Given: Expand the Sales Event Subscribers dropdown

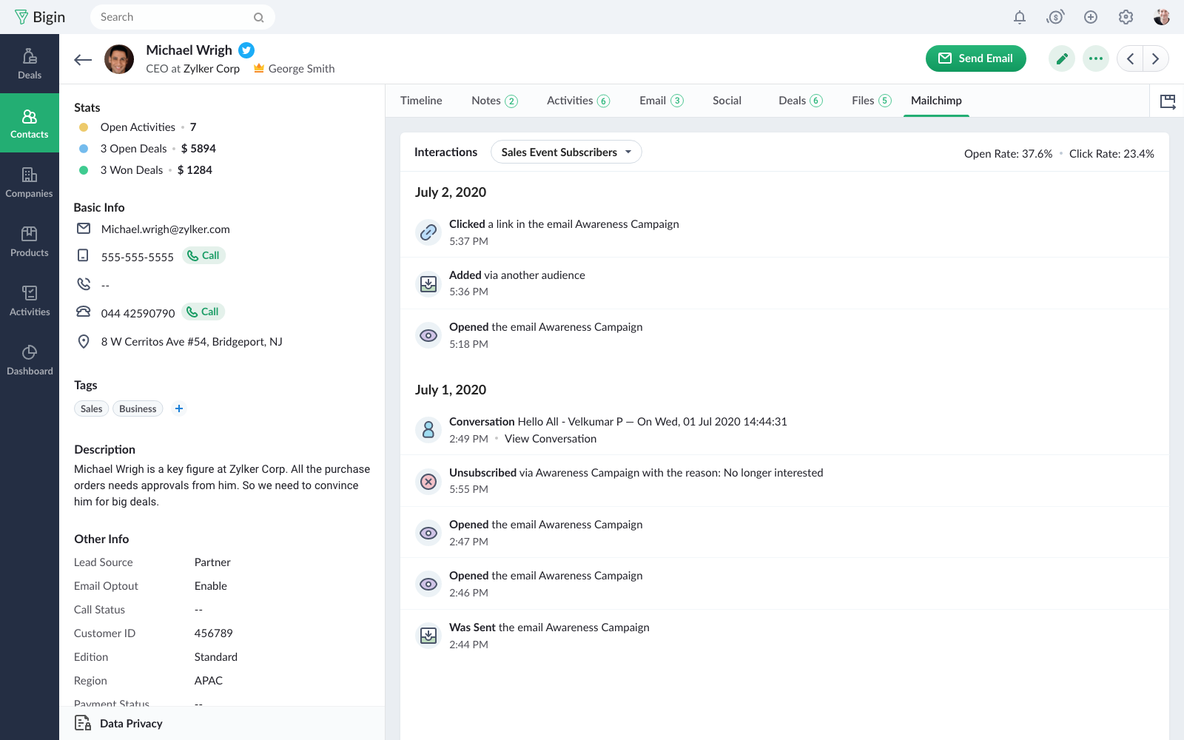Looking at the screenshot, I should [x=566, y=152].
